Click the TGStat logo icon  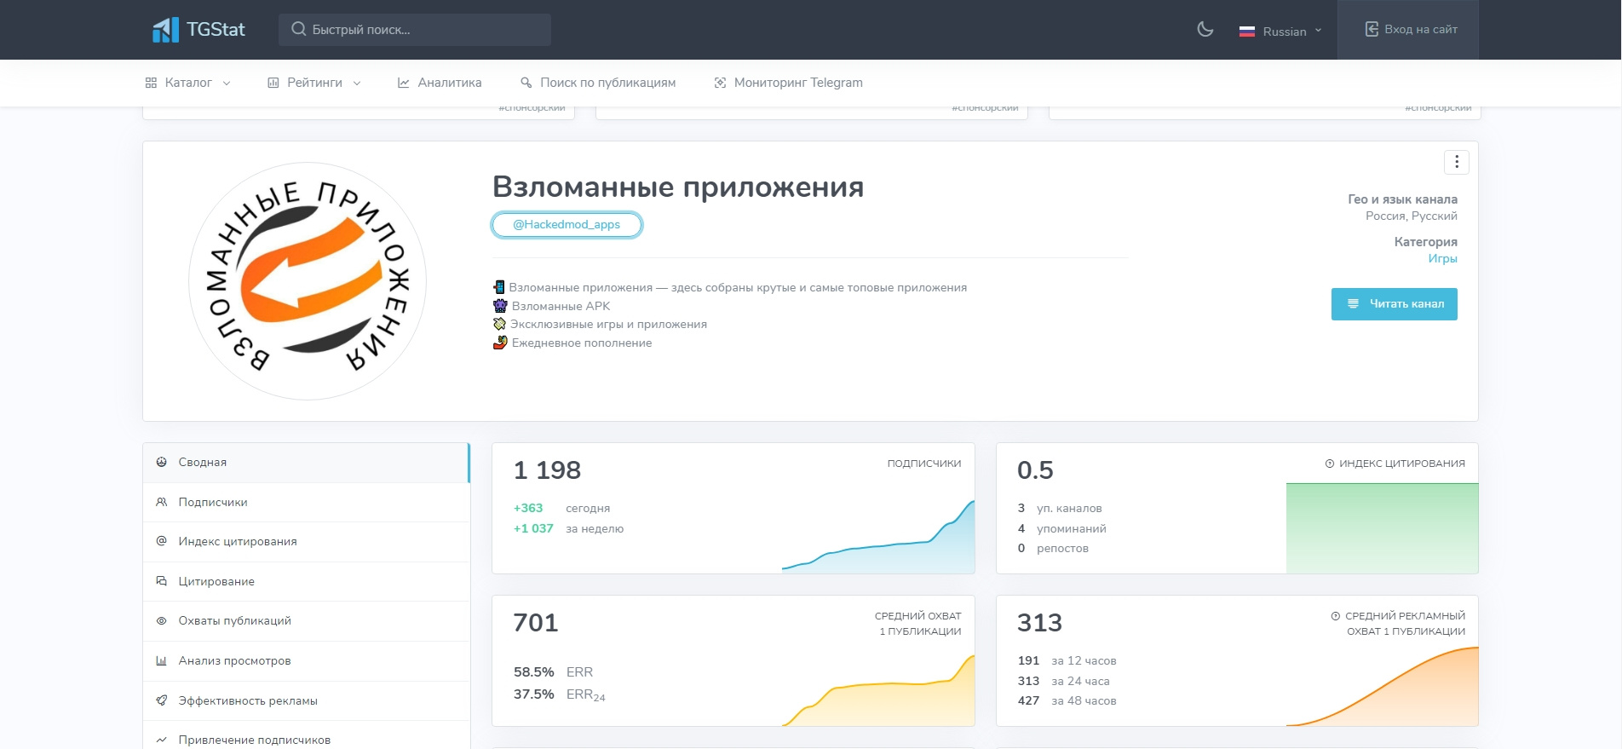pos(165,30)
